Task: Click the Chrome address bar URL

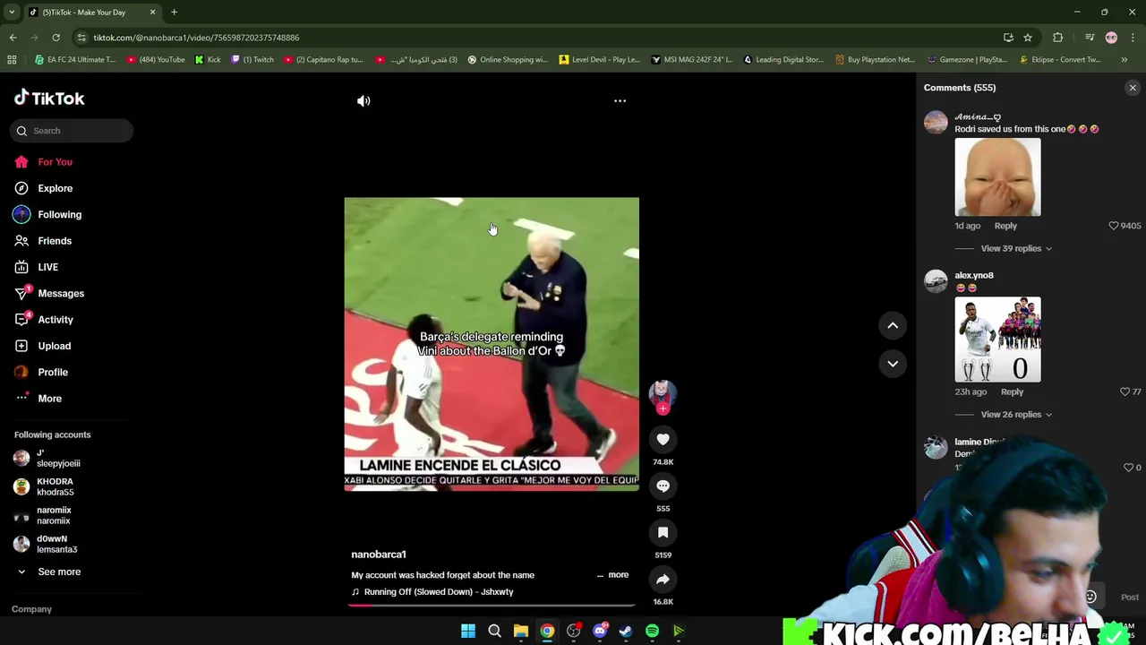Action: pos(196,38)
